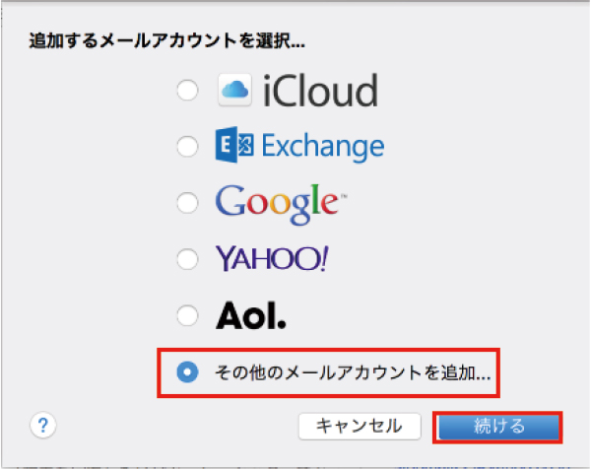Image resolution: width=591 pixels, height=469 pixels.
Task: Select the Aol radio button
Action: (x=187, y=315)
